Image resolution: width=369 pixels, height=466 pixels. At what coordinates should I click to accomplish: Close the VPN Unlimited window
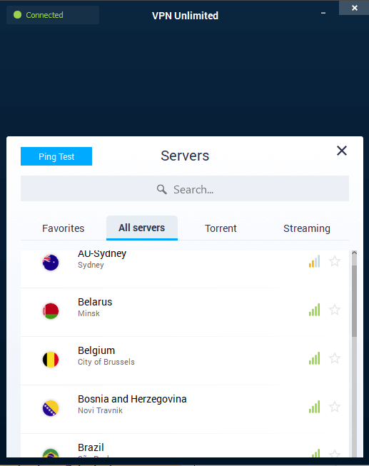(x=354, y=8)
